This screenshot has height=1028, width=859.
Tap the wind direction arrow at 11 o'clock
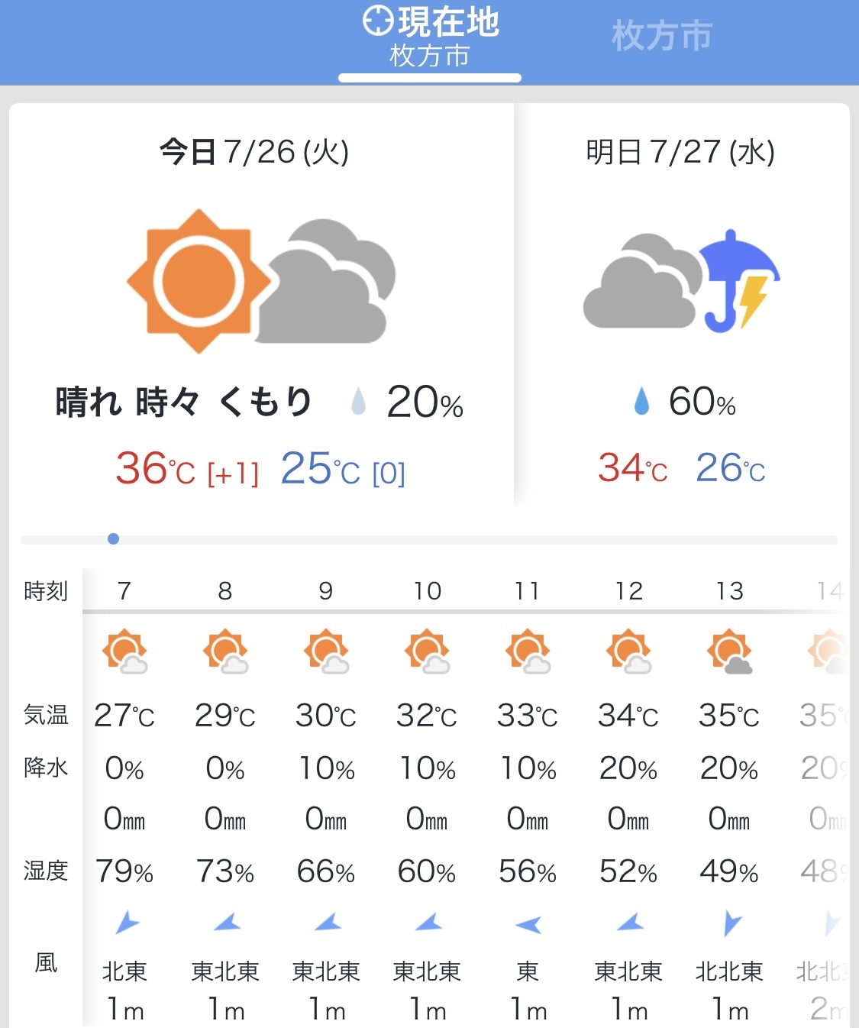pyautogui.click(x=528, y=925)
